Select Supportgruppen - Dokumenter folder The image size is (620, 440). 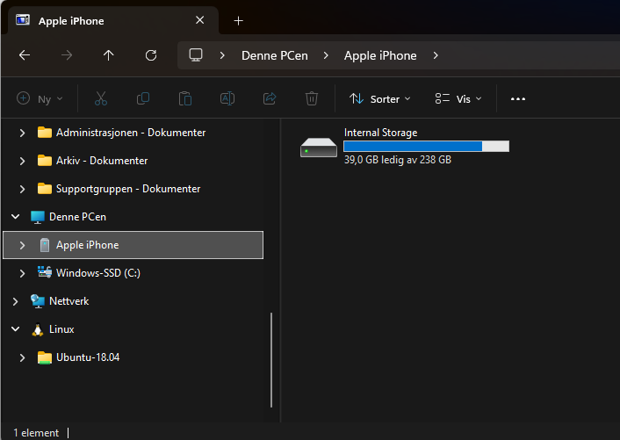click(x=128, y=189)
